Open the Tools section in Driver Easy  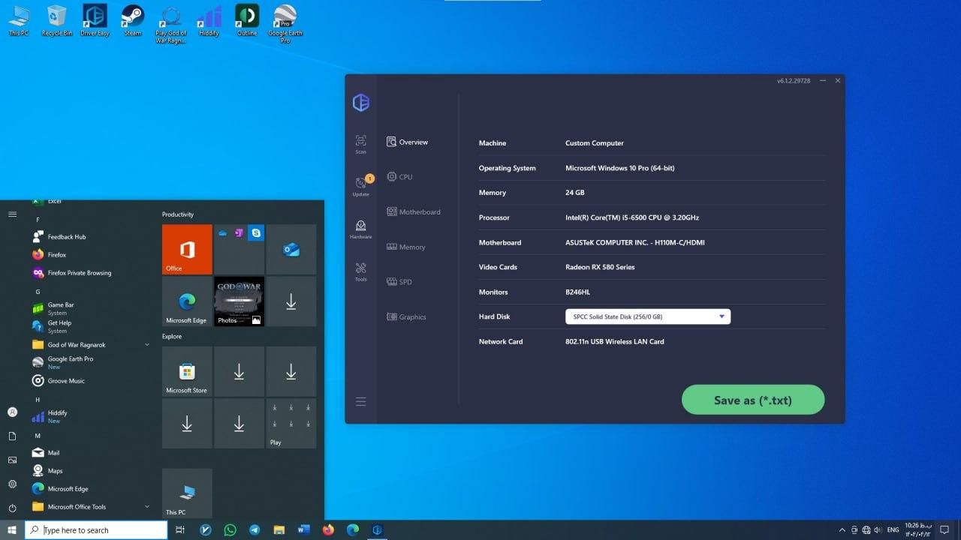361,271
